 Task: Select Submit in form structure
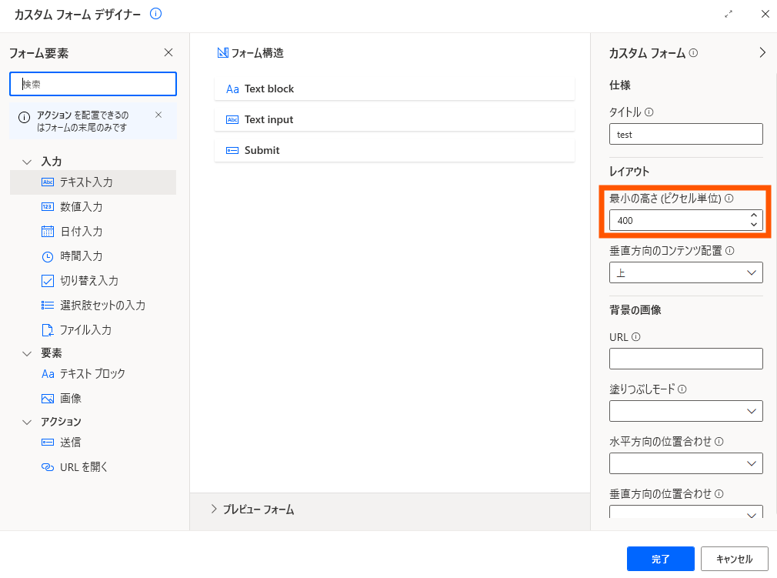[395, 150]
